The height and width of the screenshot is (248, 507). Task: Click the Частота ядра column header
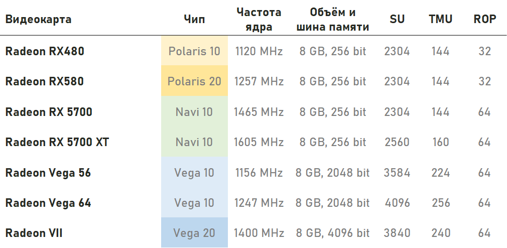click(x=259, y=20)
